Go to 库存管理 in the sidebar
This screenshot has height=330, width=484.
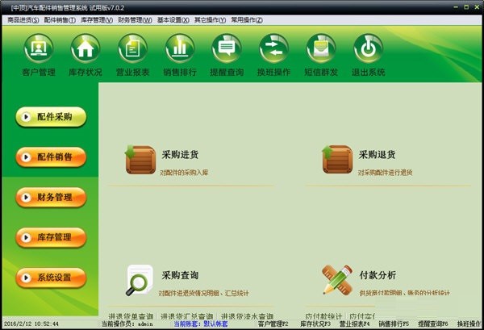(x=50, y=237)
